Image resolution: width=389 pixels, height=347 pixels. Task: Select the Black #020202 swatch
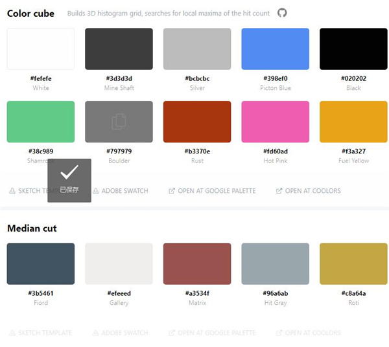353,49
